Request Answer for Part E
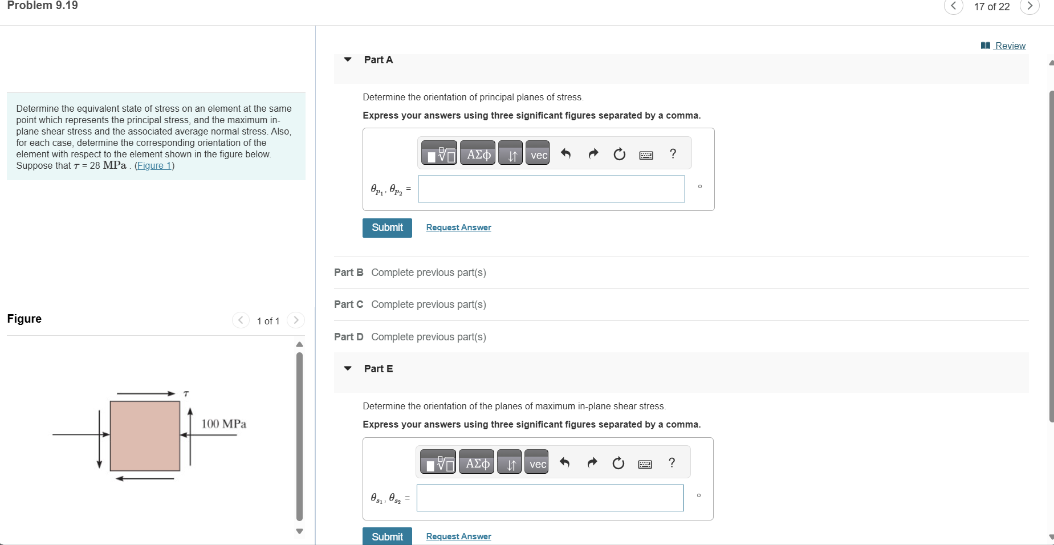1054x545 pixels. (458, 536)
